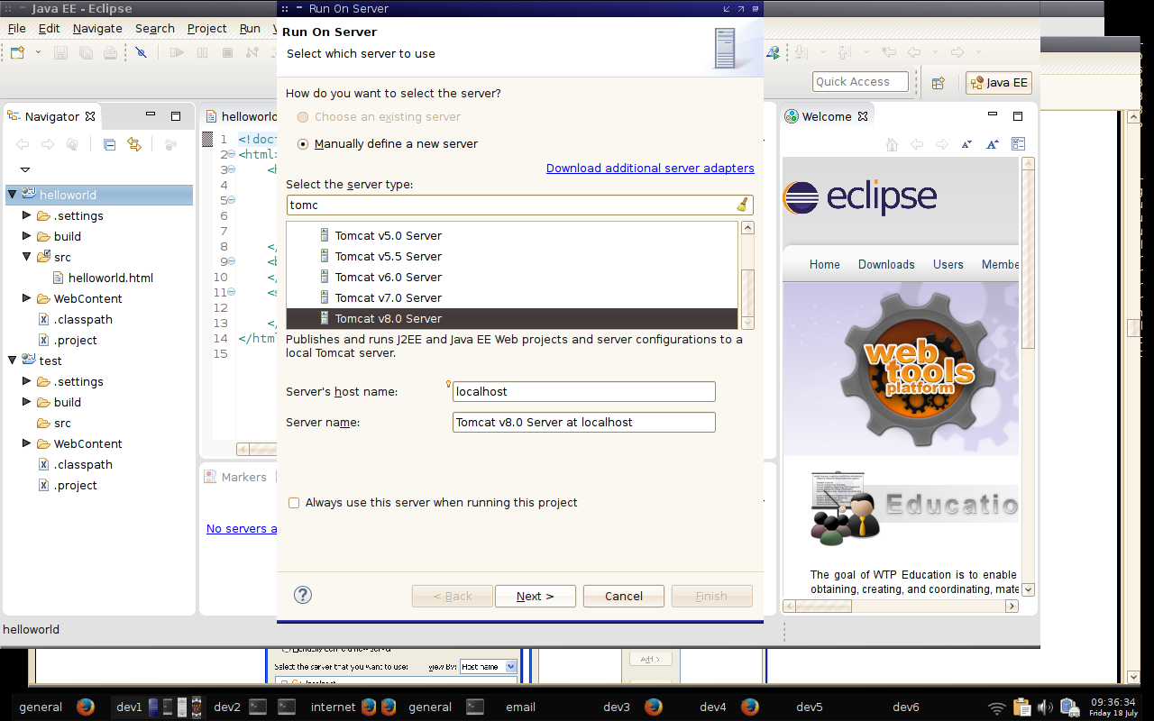Toggle Skip All Breakpoints icon
Image resolution: width=1154 pixels, height=721 pixels.
[141, 53]
